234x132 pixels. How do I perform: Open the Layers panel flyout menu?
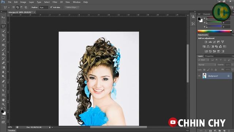tap(233, 56)
